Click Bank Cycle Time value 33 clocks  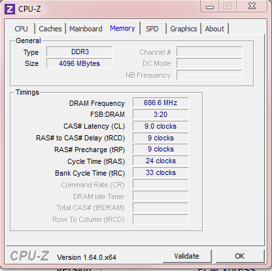[160, 172]
